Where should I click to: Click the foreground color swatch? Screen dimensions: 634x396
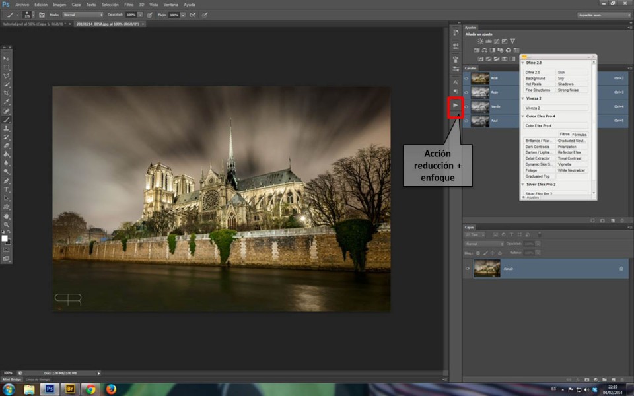coord(5,238)
